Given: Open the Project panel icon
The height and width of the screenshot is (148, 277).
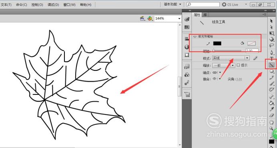Looking at the screenshot, I should coord(187,94).
